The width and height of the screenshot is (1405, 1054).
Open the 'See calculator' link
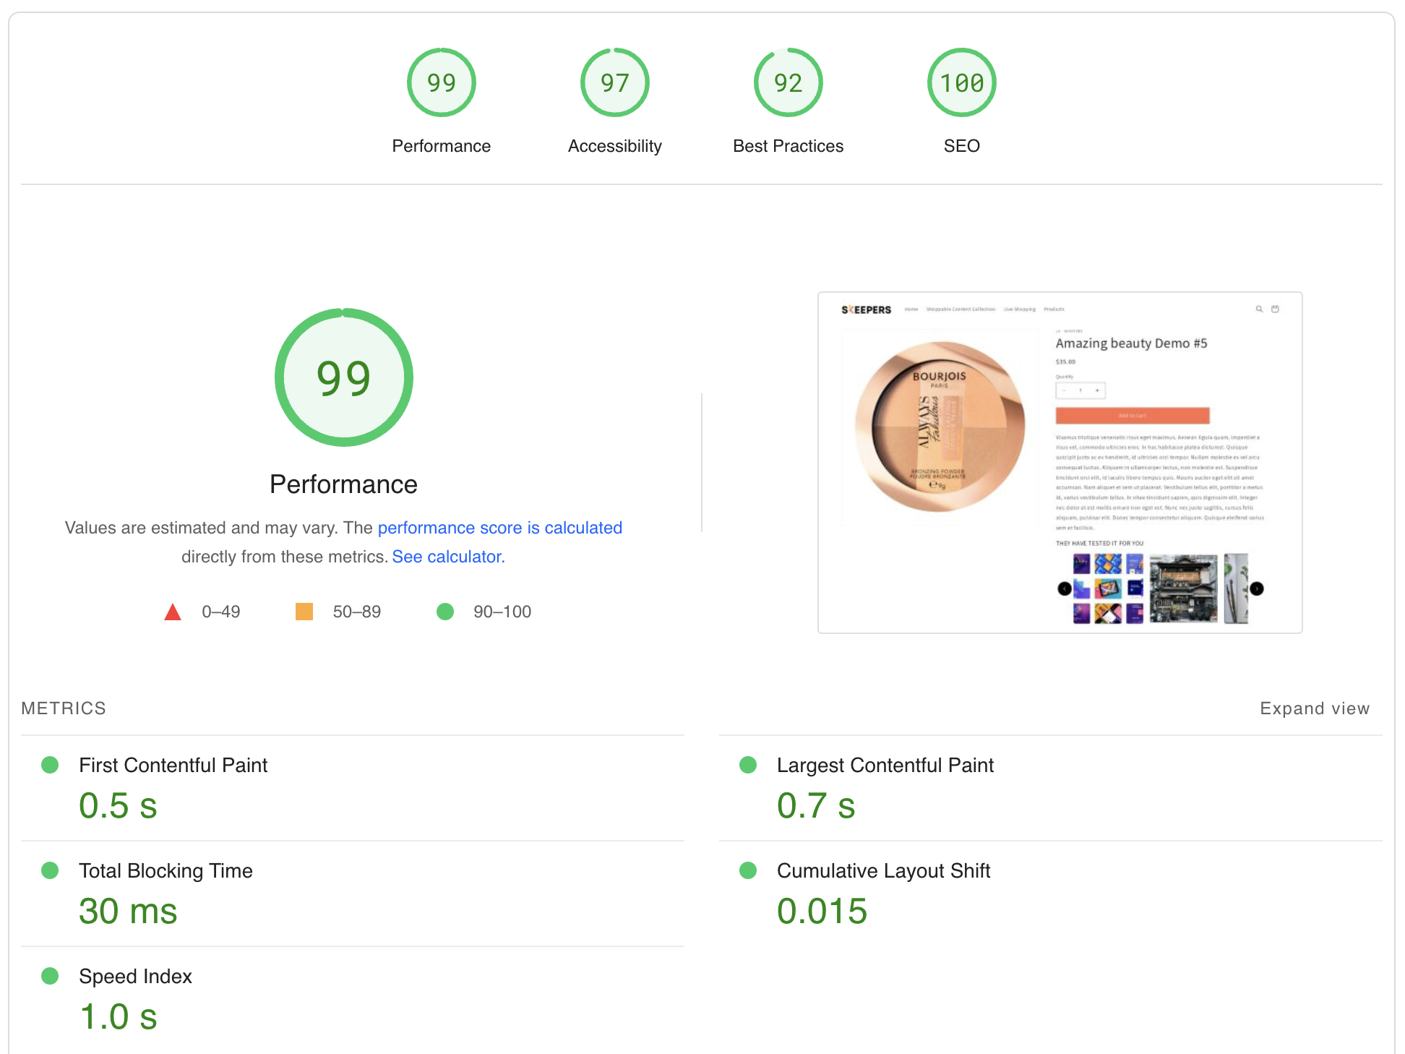click(x=447, y=557)
